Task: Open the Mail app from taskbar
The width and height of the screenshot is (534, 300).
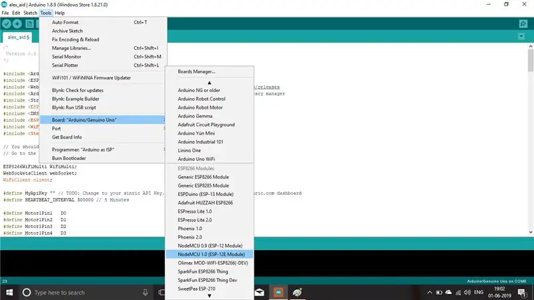Action: pos(260,292)
